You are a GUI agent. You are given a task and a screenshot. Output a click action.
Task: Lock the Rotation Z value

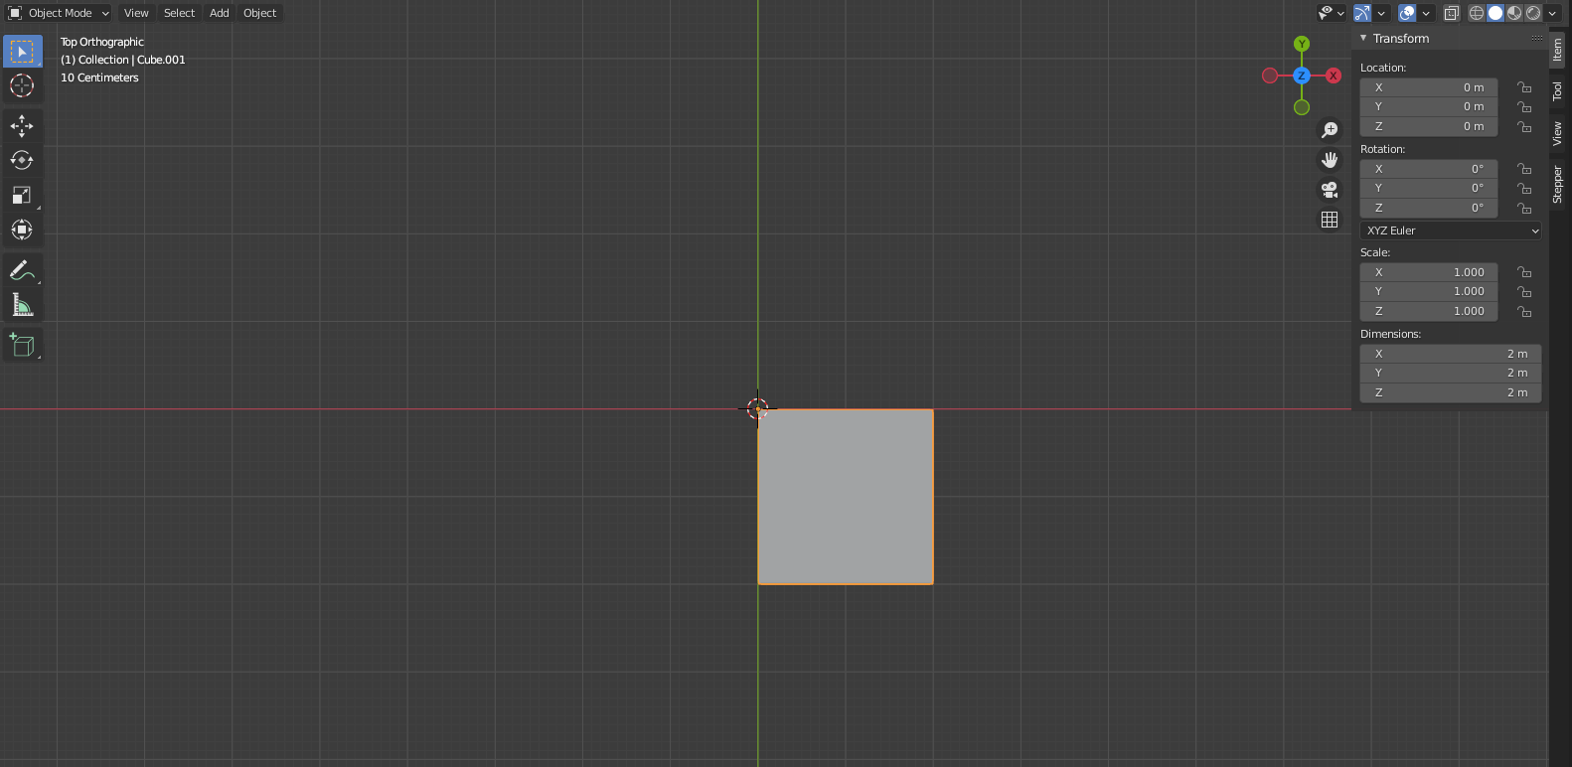point(1524,208)
